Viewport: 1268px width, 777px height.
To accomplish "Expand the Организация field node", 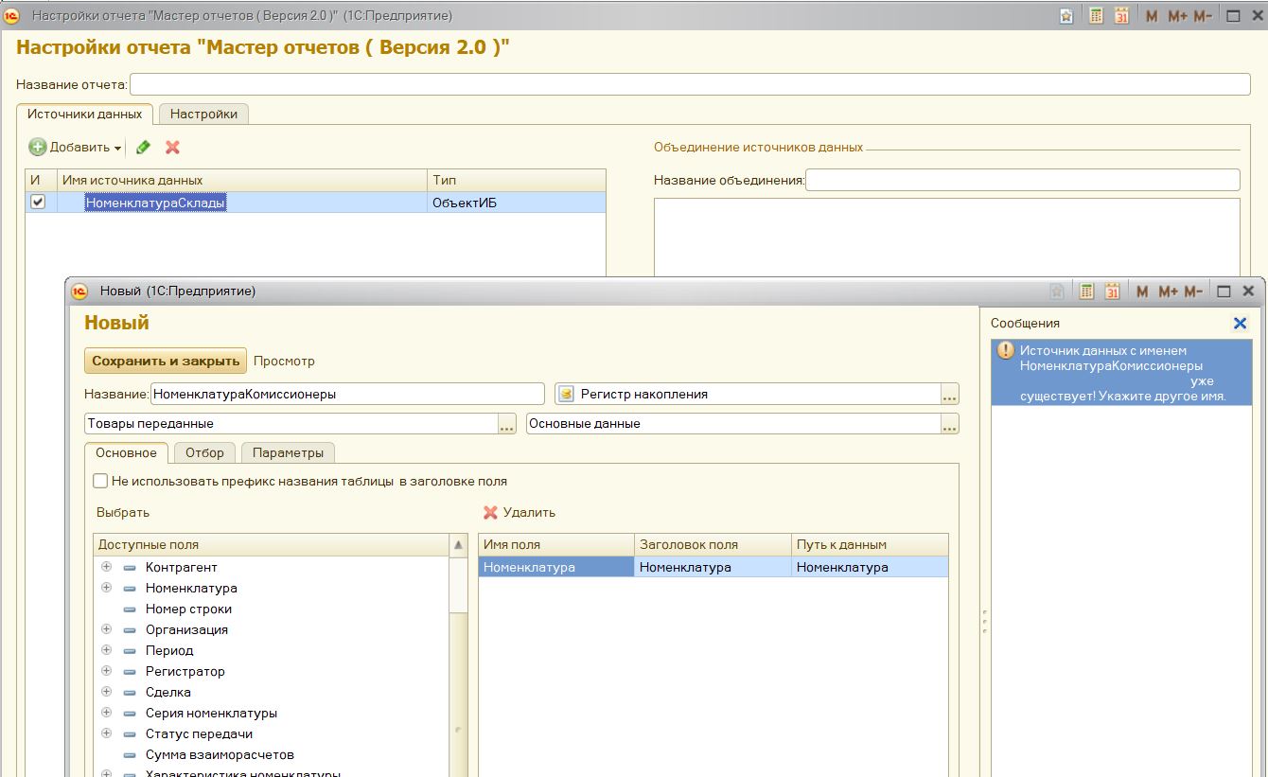I will pos(106,629).
